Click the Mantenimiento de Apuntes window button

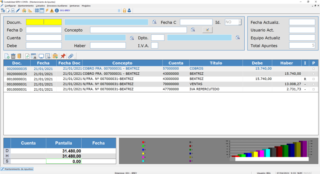17,169
